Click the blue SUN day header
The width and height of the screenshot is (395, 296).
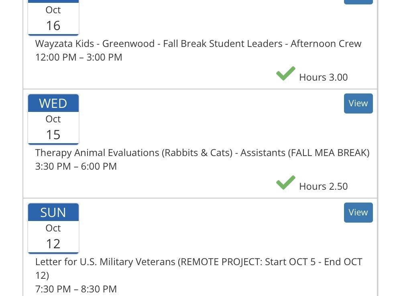(53, 213)
